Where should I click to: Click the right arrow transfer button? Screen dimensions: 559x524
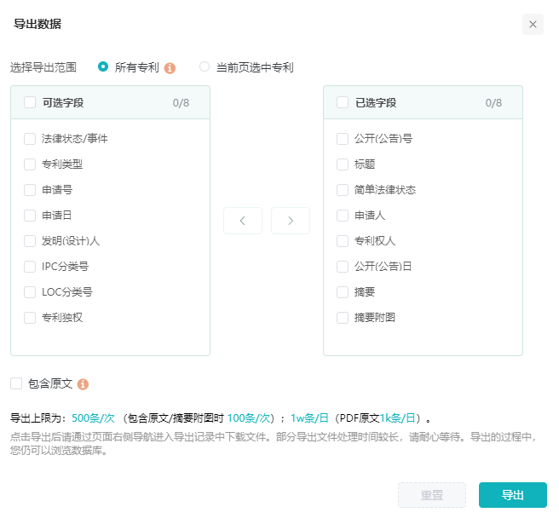coord(291,221)
